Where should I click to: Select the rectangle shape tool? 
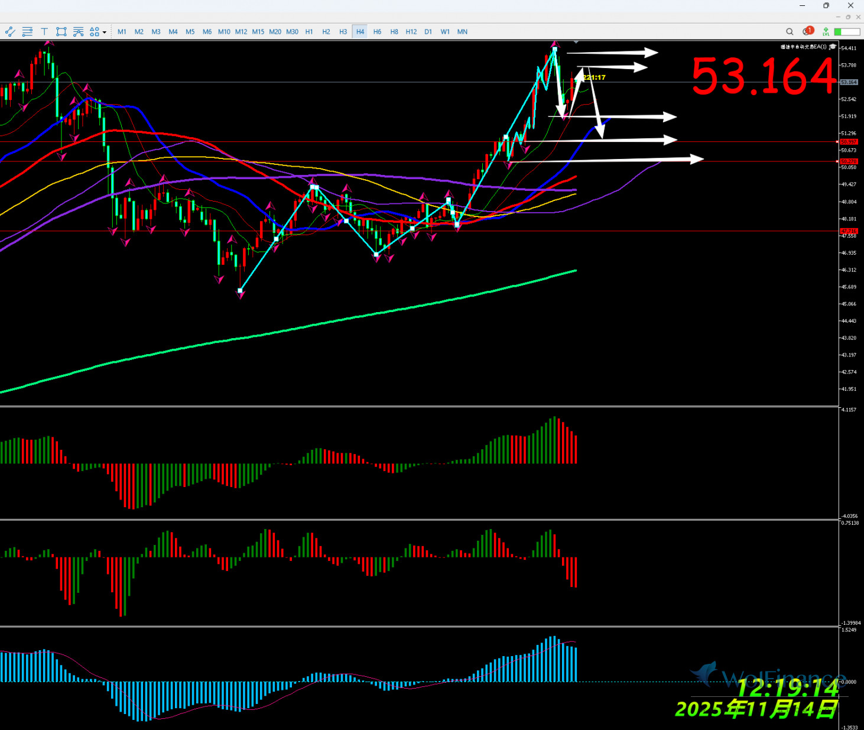[x=61, y=32]
